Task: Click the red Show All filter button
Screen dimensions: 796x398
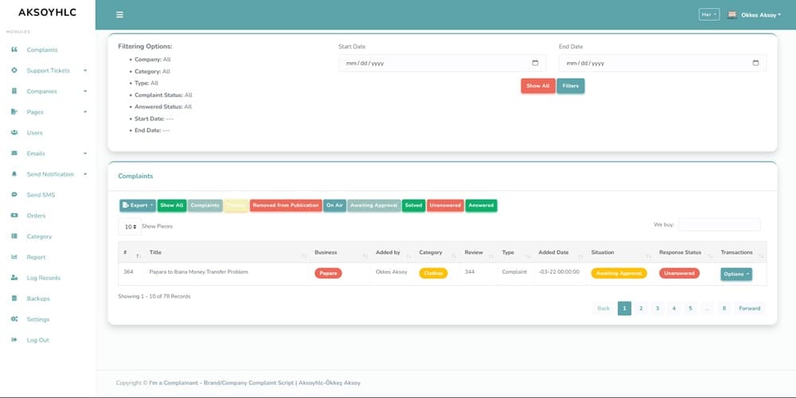Action: (x=538, y=86)
